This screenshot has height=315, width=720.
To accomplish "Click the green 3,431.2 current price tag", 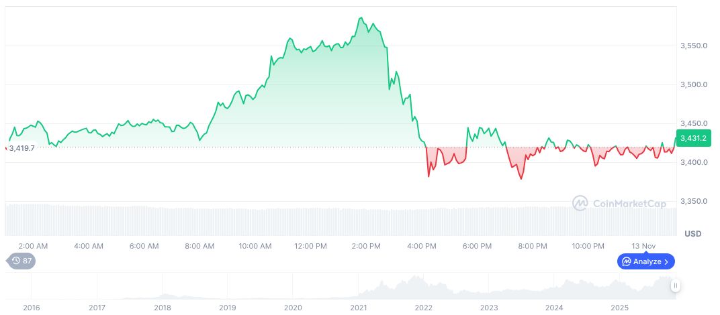I will tap(693, 139).
